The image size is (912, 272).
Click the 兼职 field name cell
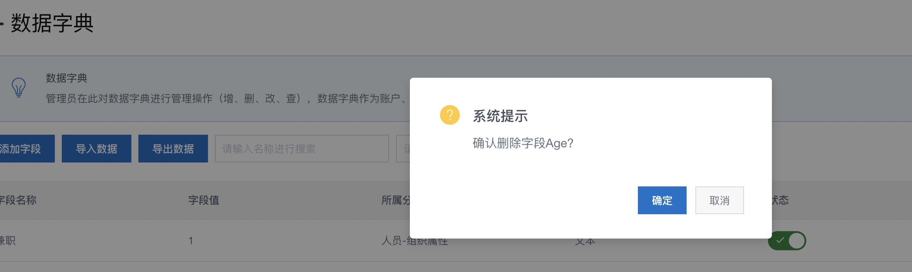pyautogui.click(x=8, y=241)
